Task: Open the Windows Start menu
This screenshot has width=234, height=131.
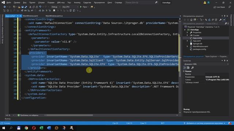Action: [4, 128]
